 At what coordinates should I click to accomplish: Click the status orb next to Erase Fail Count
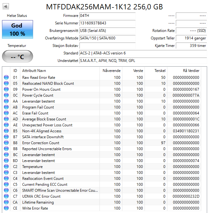(x=6, y=113)
